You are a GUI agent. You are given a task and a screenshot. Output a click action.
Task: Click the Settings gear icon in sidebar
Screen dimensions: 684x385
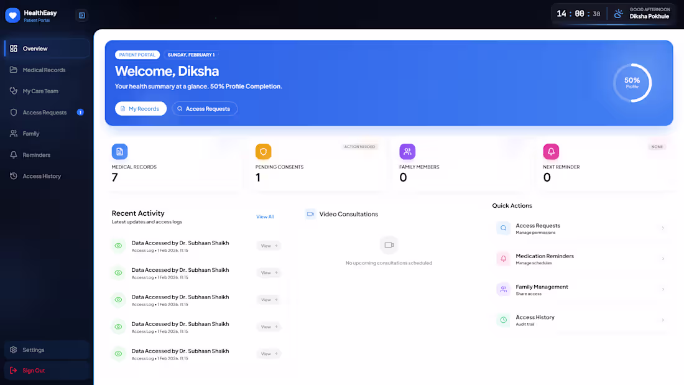tap(14, 350)
